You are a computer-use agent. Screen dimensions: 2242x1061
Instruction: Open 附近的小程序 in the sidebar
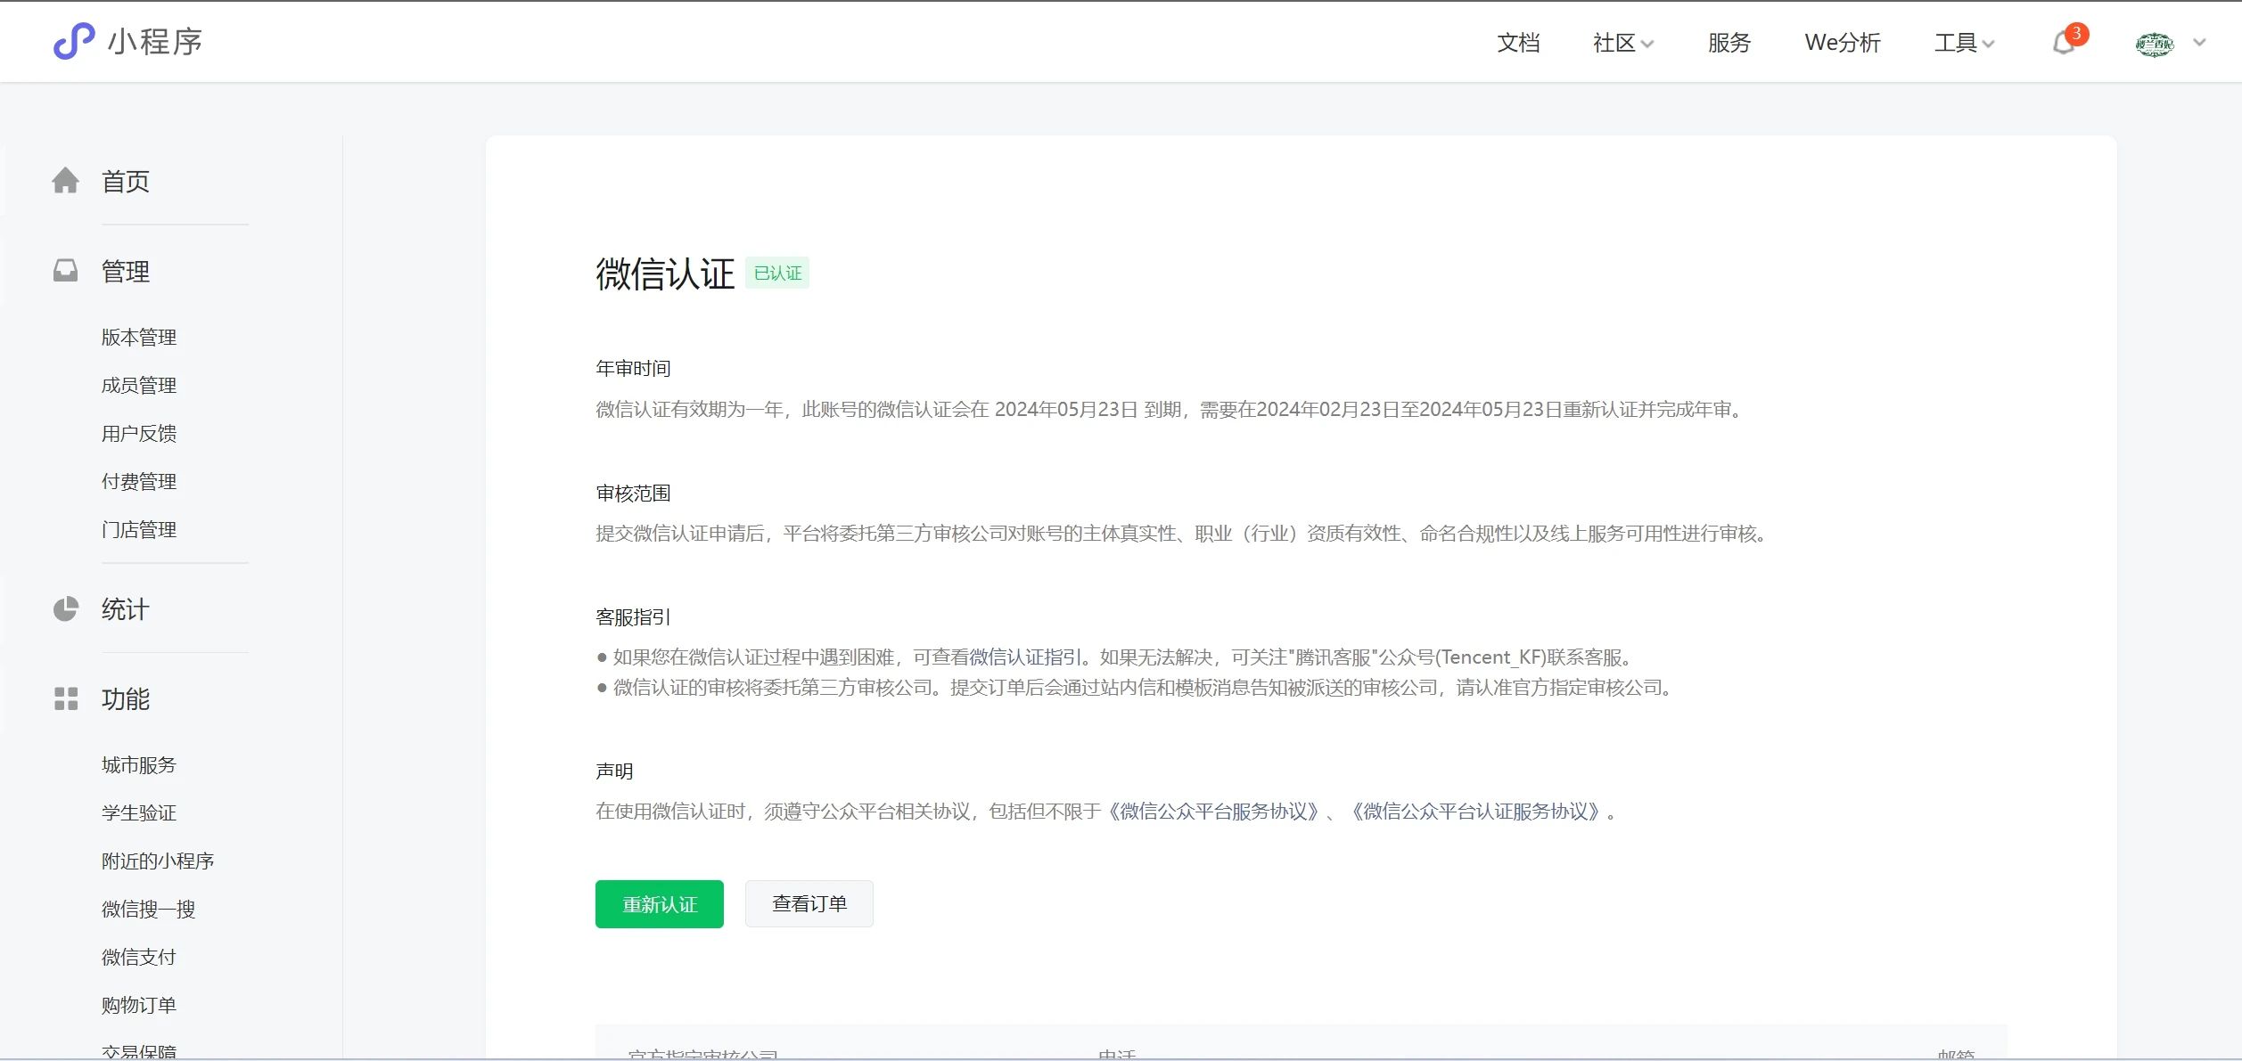coord(158,861)
